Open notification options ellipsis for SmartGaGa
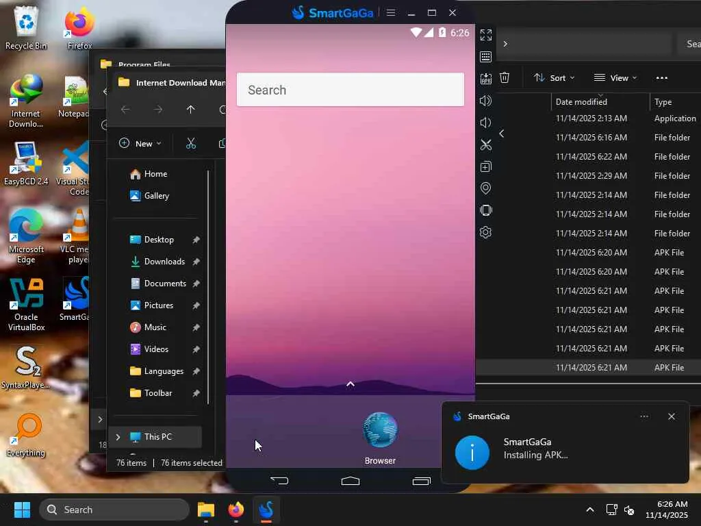The width and height of the screenshot is (701, 526). (643, 416)
